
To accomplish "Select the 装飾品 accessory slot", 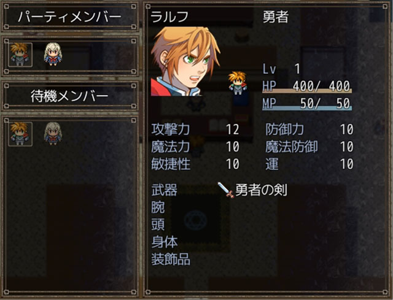I will click(x=171, y=259).
